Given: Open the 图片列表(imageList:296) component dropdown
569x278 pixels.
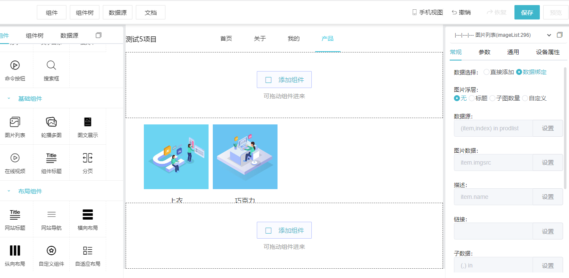Looking at the screenshot, I should click(503, 35).
